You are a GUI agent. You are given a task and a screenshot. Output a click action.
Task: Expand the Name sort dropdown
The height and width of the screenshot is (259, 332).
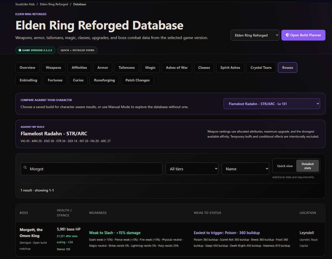click(245, 169)
